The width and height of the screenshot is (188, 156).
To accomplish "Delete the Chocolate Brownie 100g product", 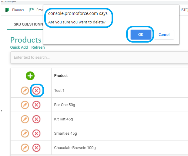I will point(36,148).
